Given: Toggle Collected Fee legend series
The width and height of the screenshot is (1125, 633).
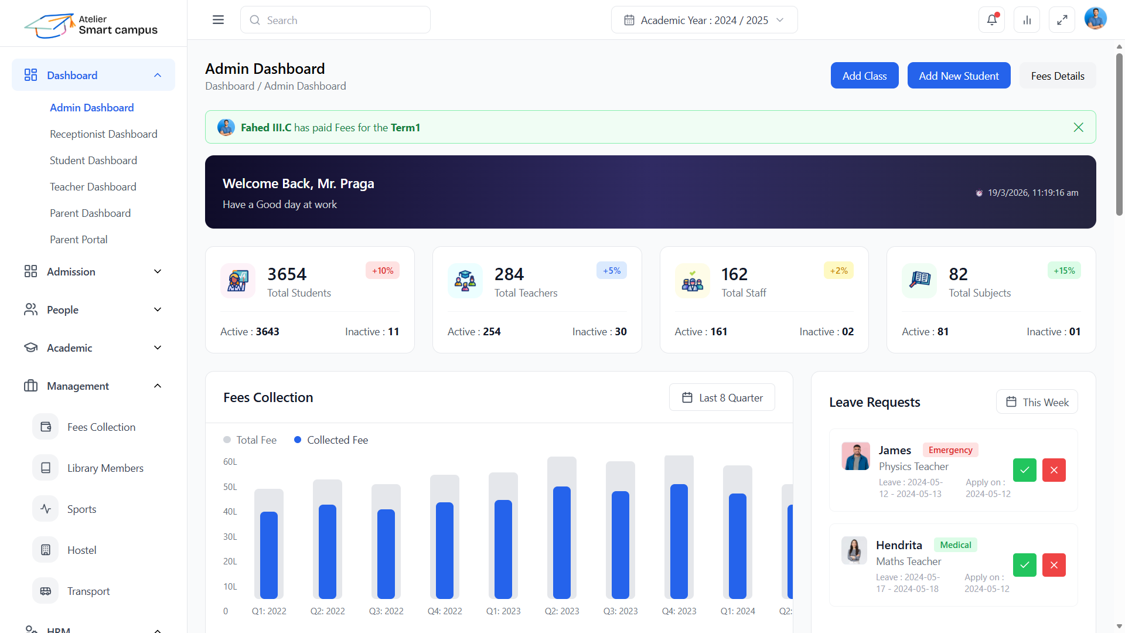Looking at the screenshot, I should [x=331, y=440].
